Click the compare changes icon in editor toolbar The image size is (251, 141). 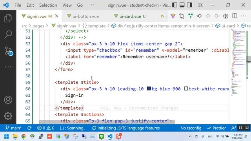click(182, 16)
